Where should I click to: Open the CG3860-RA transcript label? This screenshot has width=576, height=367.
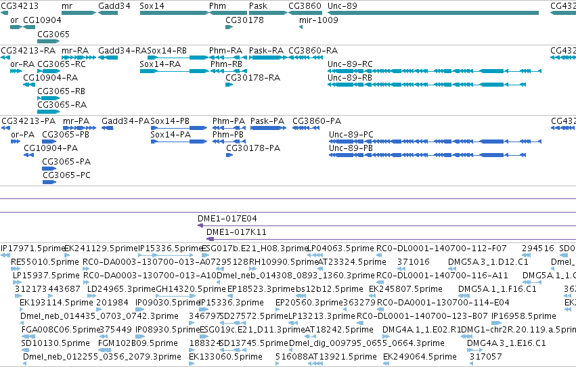[313, 50]
